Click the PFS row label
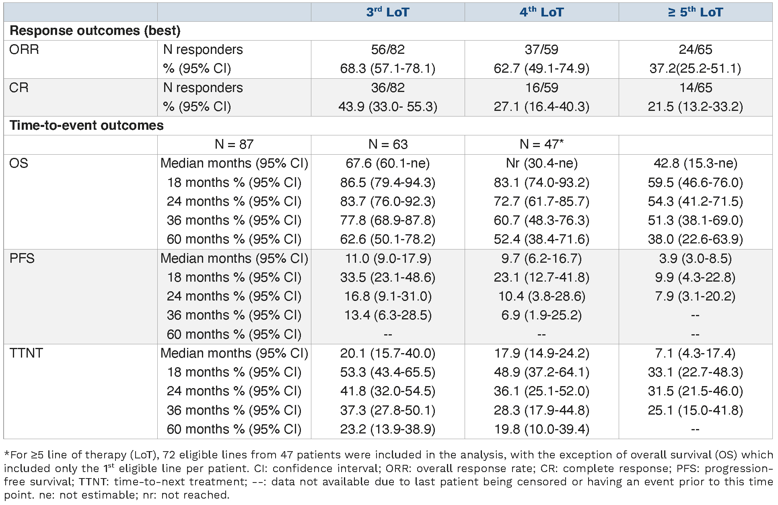Viewport: 778px width, 505px height. click(x=22, y=258)
